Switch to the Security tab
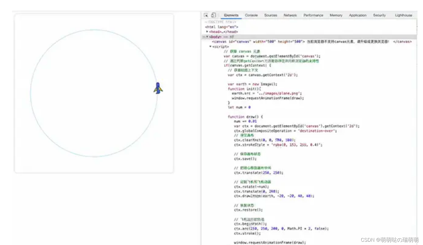 tap(379, 15)
